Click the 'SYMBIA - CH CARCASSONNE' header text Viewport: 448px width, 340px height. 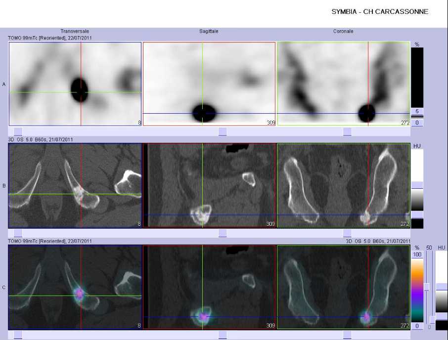380,12
